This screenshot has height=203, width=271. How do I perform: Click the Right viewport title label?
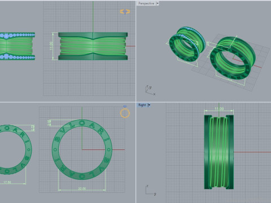click(x=142, y=105)
